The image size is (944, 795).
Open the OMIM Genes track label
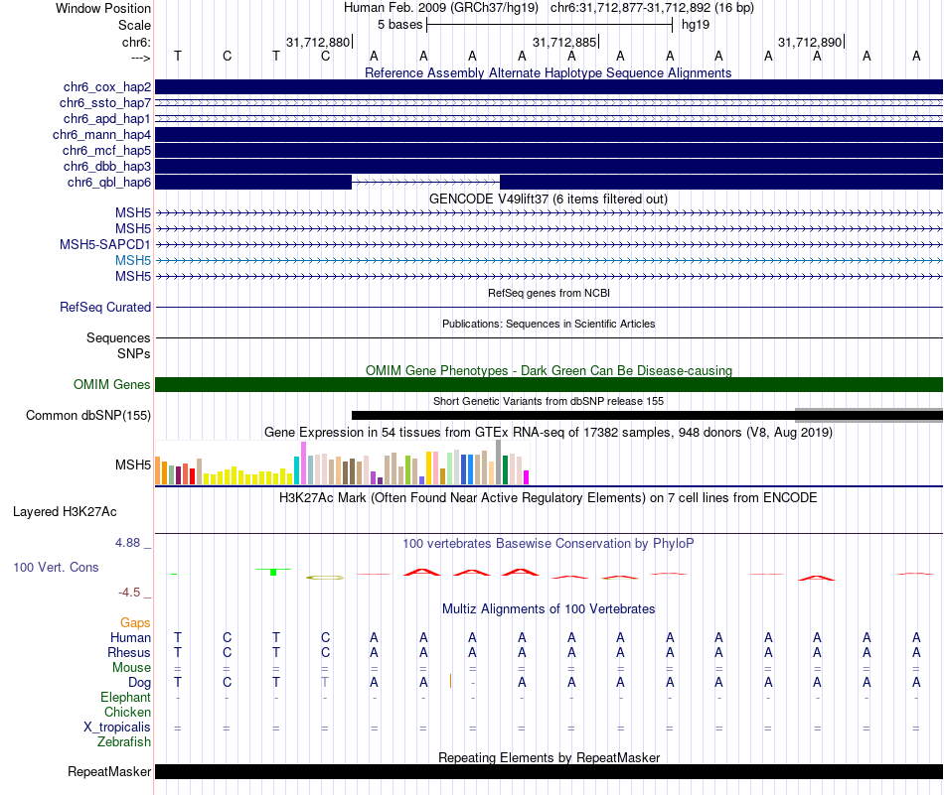(112, 384)
